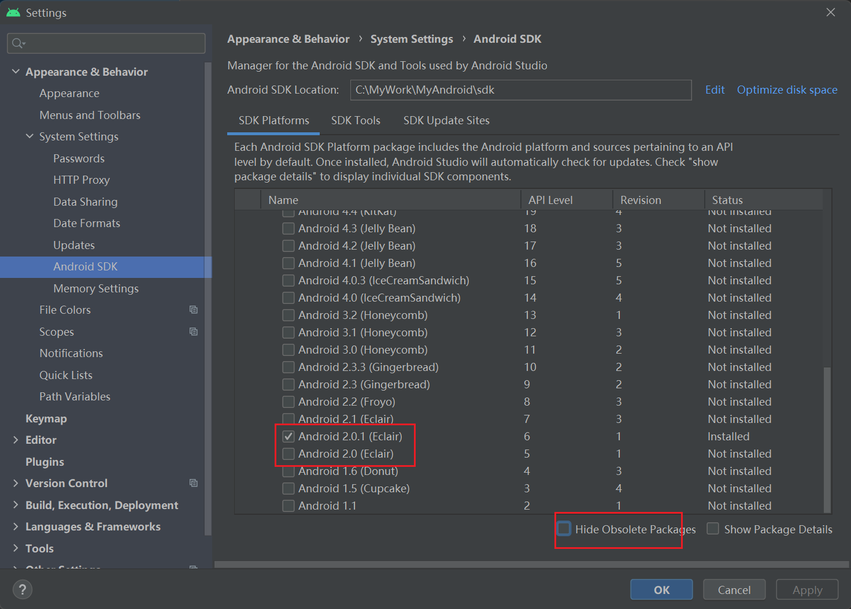The height and width of the screenshot is (609, 851).
Task: Sort by the API Level column header
Action: pos(567,200)
